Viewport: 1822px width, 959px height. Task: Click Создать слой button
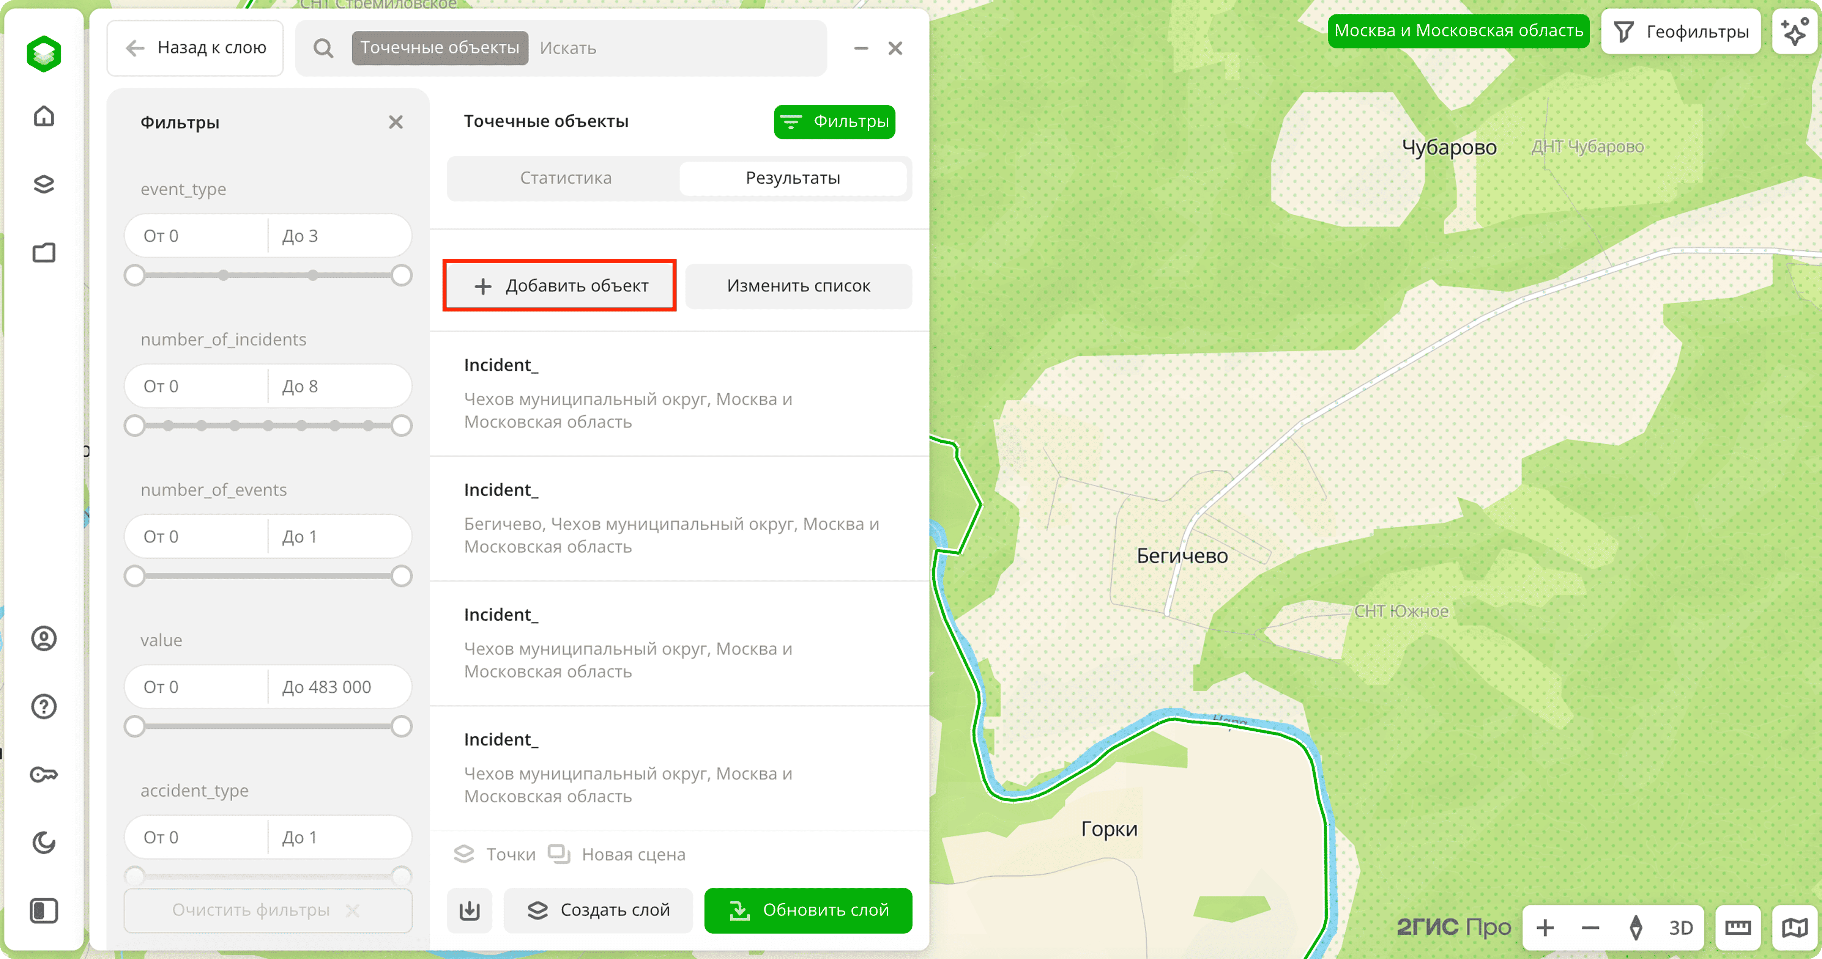598,910
